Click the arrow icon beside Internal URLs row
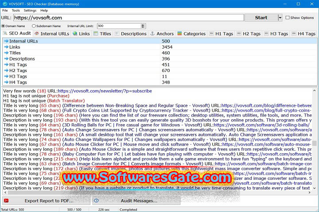Image resolution: width=319 pixels, height=212 pixels. coord(6,41)
